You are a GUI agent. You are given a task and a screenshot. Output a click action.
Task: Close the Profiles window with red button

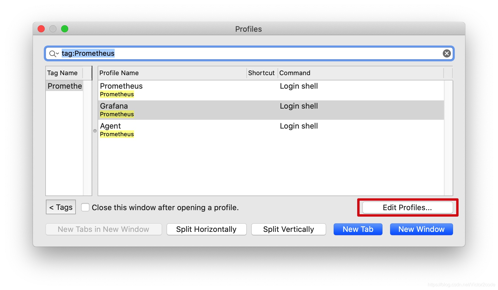(41, 29)
